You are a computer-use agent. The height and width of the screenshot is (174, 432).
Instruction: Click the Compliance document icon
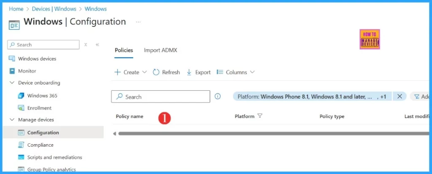21,145
